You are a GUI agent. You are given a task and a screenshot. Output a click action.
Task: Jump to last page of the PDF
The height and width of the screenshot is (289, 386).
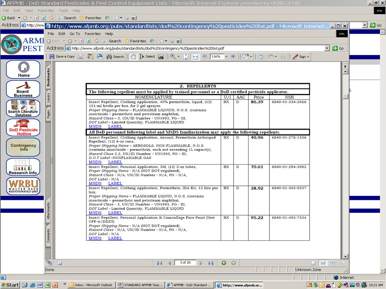pos(211,263)
